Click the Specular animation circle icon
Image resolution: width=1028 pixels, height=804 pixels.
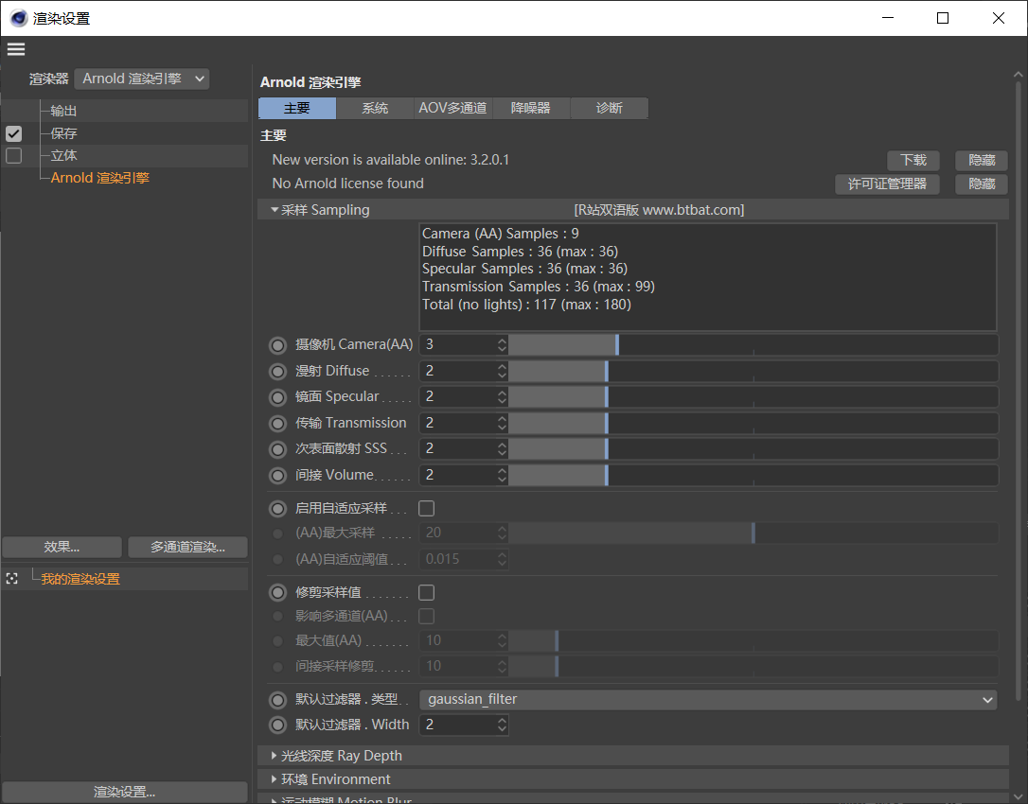277,397
